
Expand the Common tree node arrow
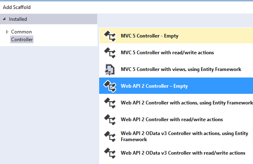pyautogui.click(x=7, y=32)
